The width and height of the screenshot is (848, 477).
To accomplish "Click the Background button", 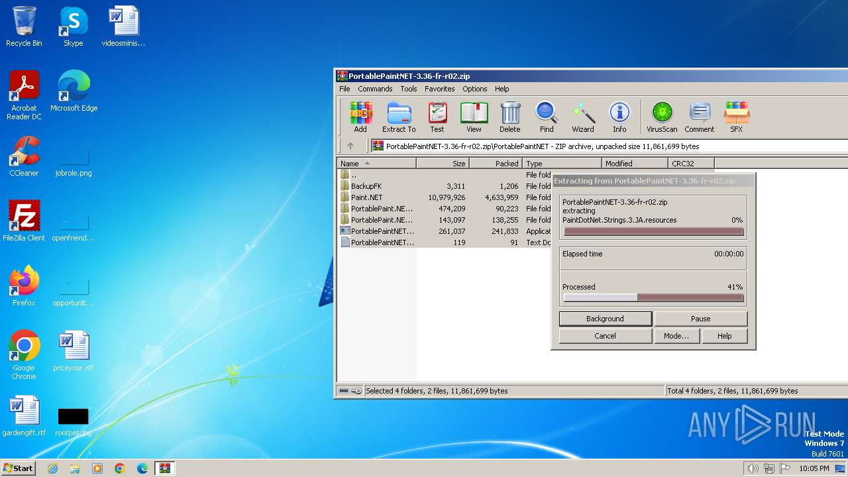I will [x=605, y=319].
